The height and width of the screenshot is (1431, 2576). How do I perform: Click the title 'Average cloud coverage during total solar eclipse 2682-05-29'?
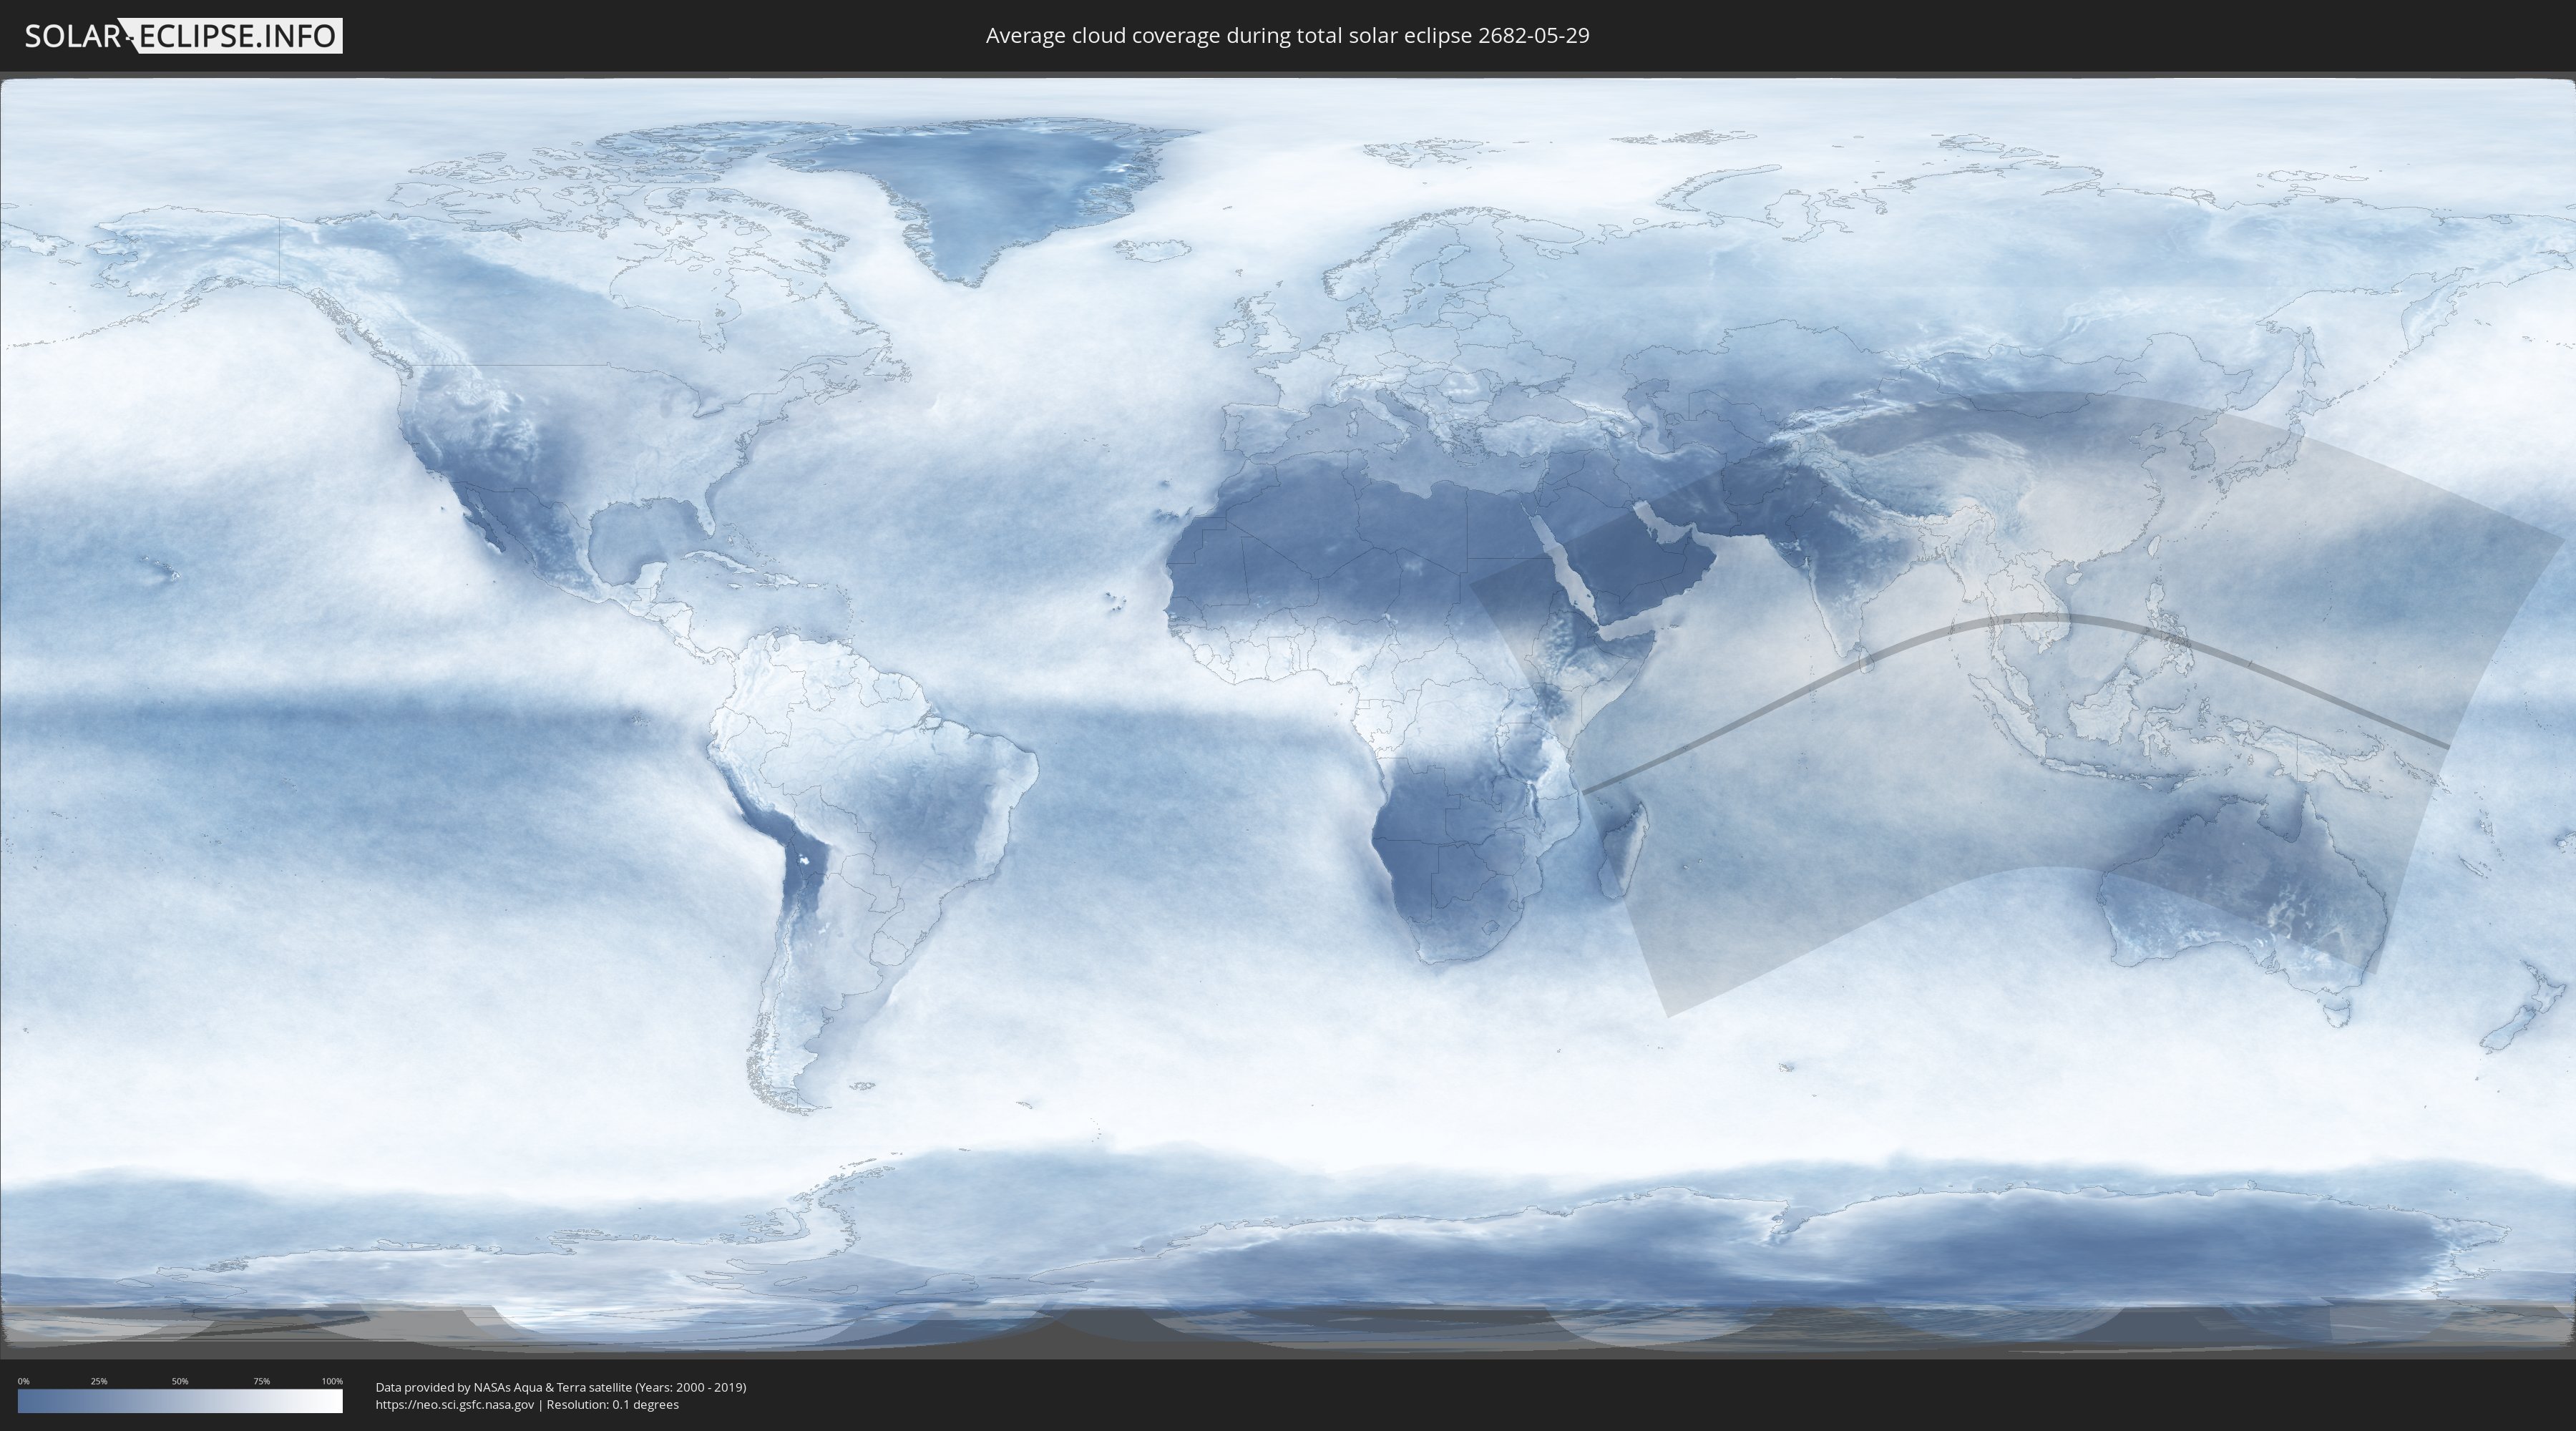(x=1287, y=36)
